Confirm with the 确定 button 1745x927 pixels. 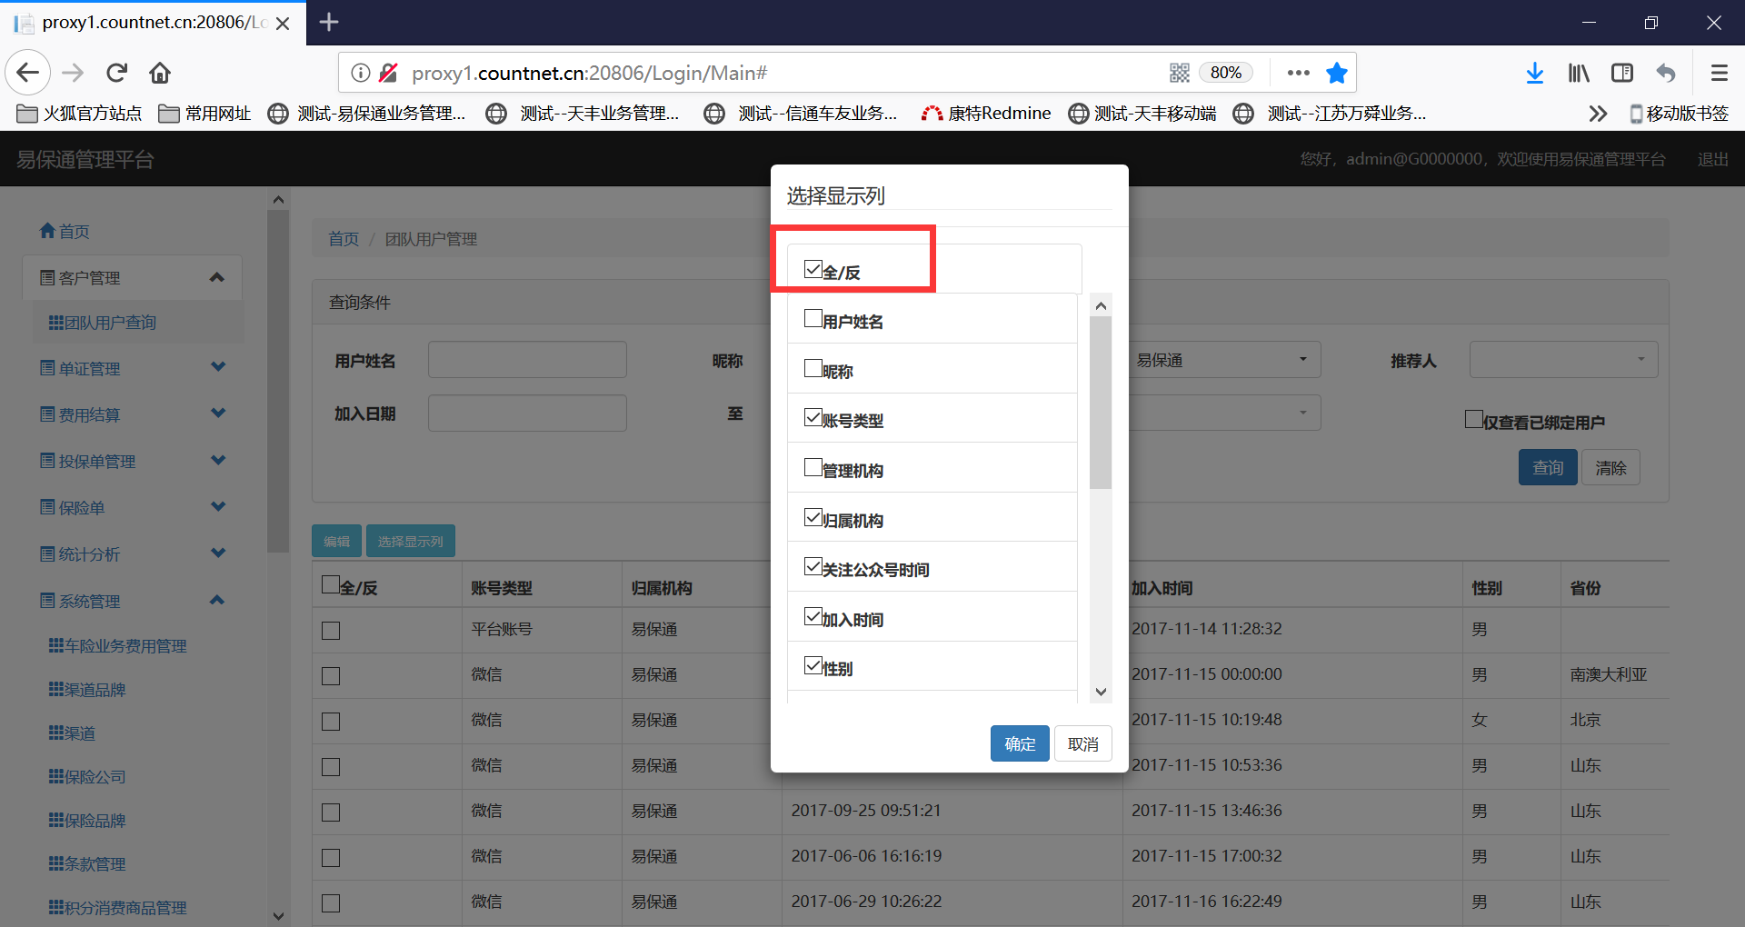tap(1019, 743)
